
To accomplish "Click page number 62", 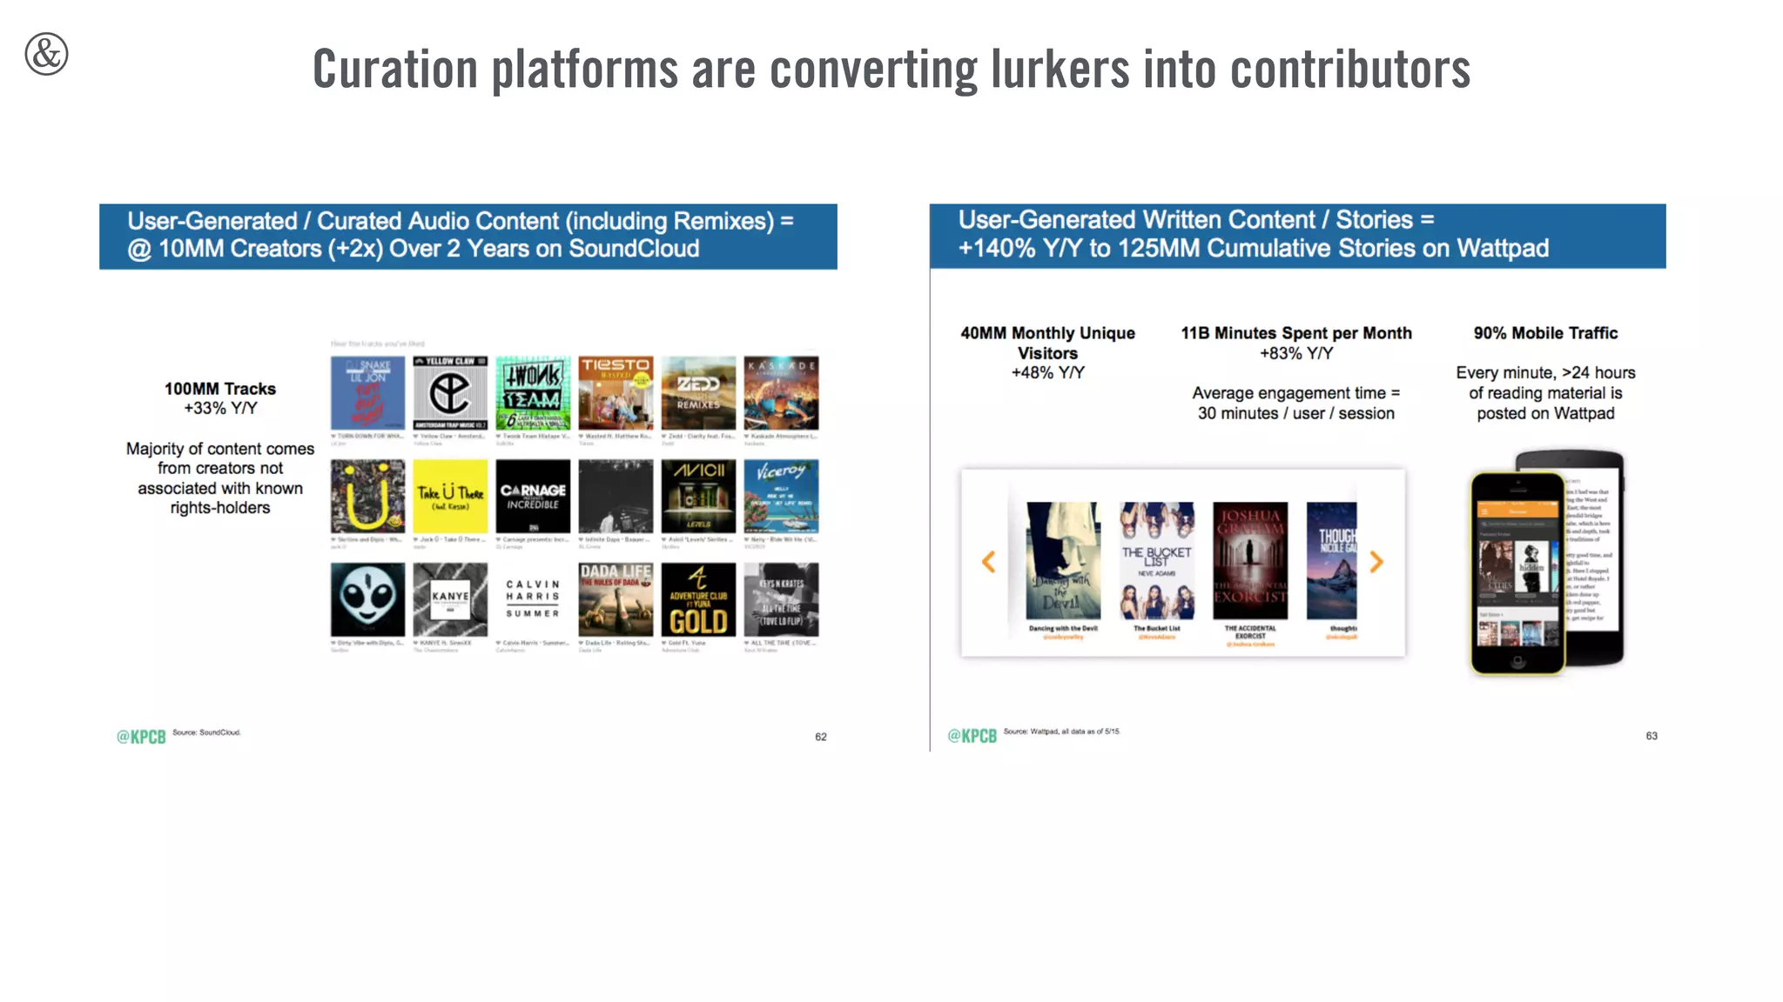I will pyautogui.click(x=821, y=737).
